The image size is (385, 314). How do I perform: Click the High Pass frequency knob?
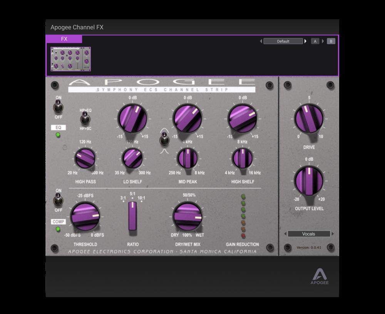tap(85, 158)
